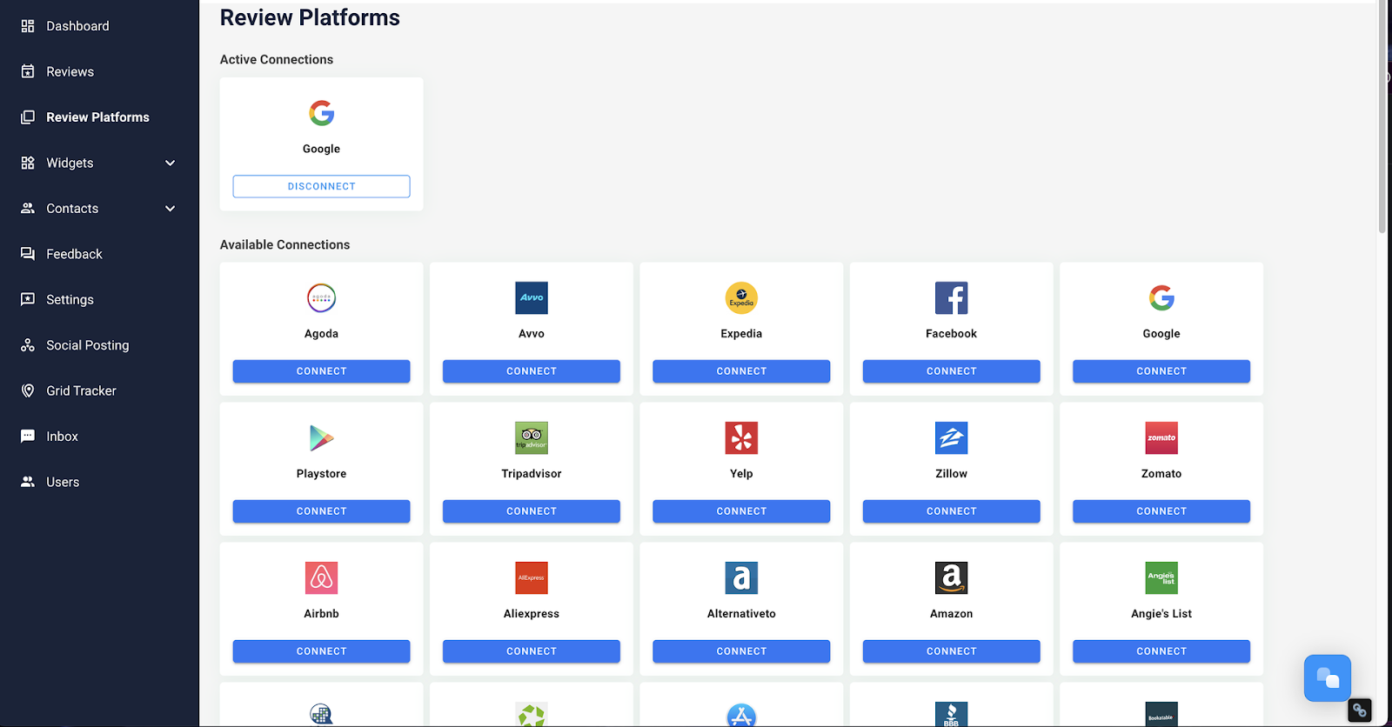Click the Agoda logo icon
The width and height of the screenshot is (1392, 727).
pos(321,298)
